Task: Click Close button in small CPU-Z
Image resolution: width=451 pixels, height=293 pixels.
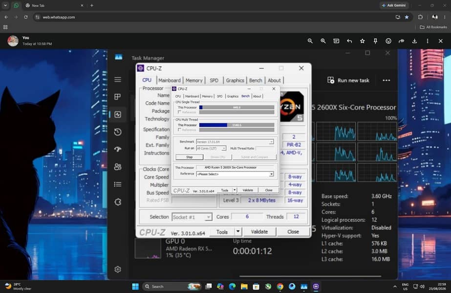Action: coord(269,190)
